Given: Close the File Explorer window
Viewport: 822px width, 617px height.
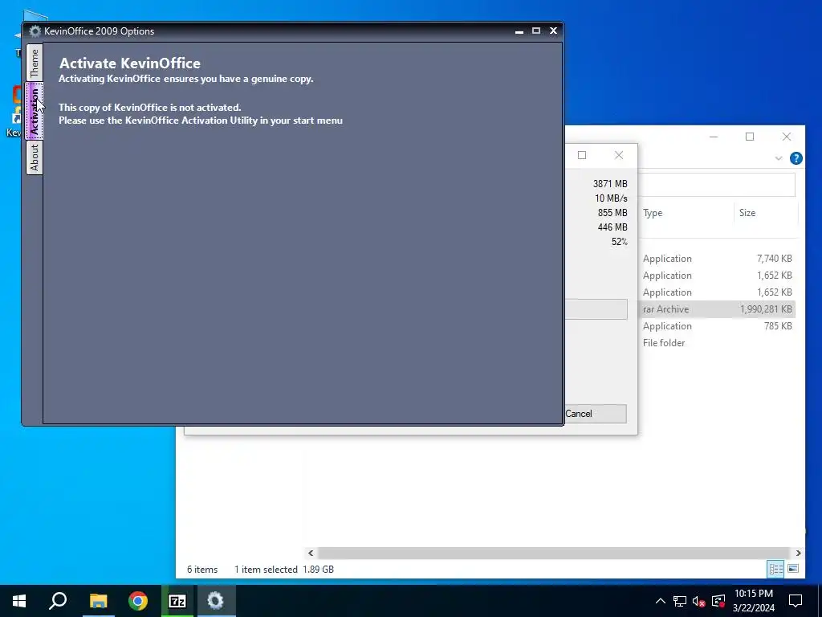Looking at the screenshot, I should 787,137.
